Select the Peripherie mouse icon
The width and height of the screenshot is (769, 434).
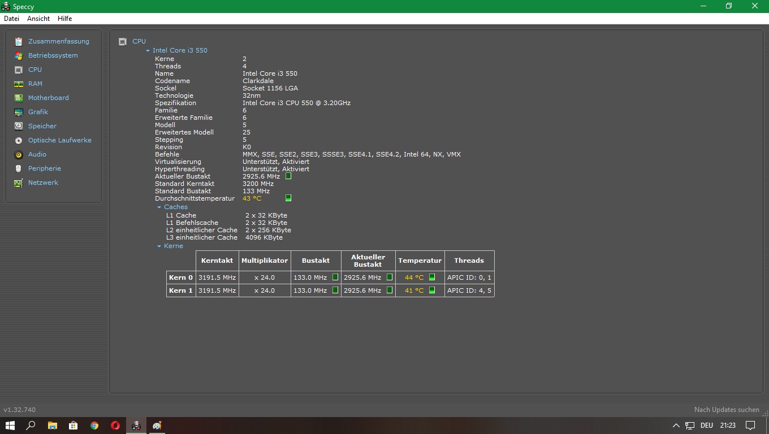19,168
